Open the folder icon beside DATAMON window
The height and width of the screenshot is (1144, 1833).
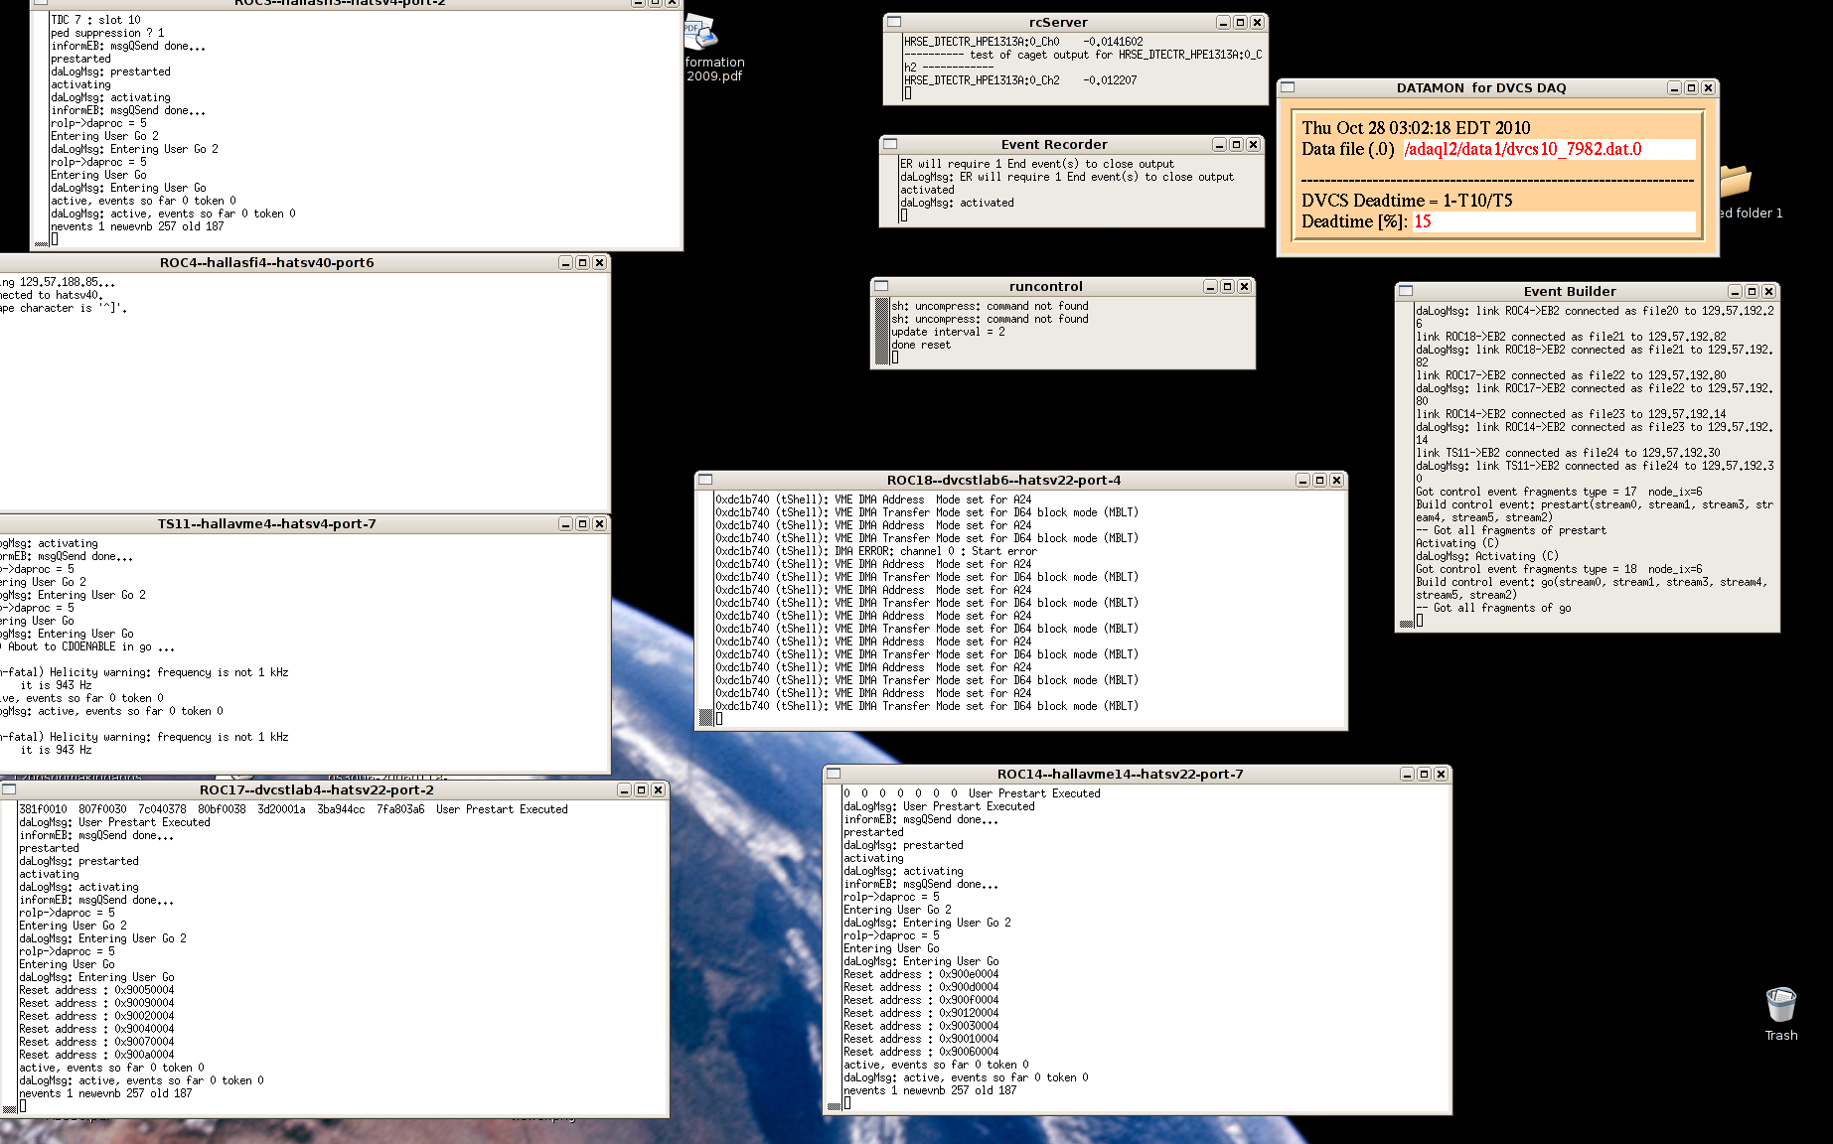pyautogui.click(x=1737, y=181)
